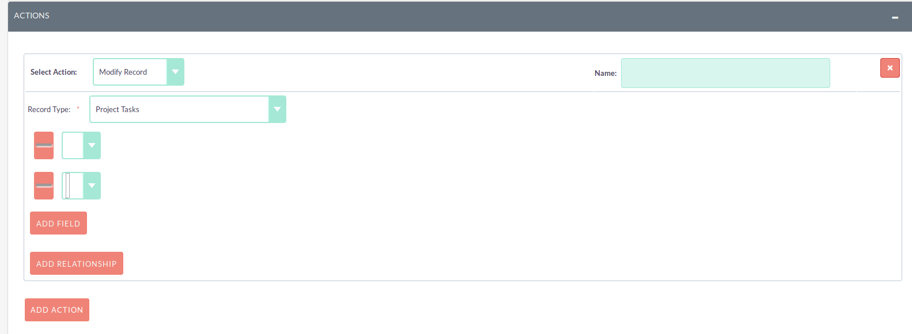912x334 pixels.
Task: Click the Add Action button
Action: pos(57,310)
